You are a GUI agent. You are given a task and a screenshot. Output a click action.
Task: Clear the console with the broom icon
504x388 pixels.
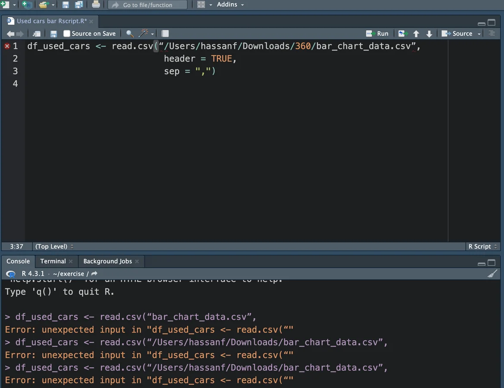[492, 273]
